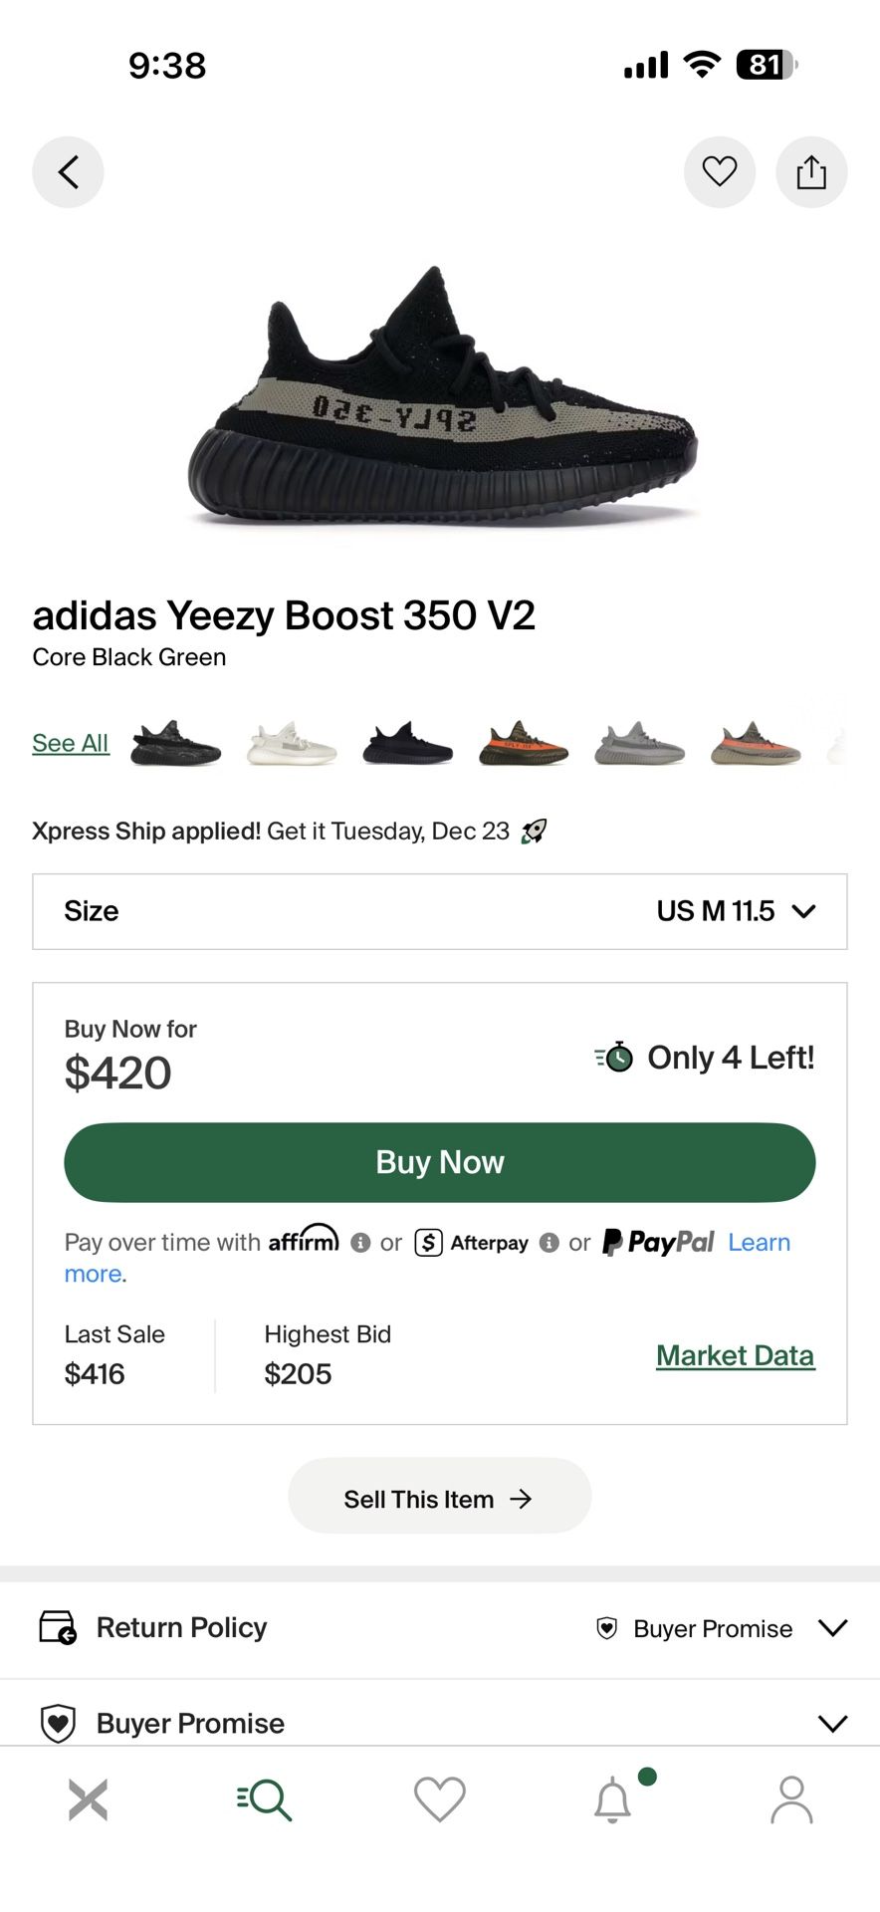Tap Affirm info icon
Viewport: 880px width, 1912px height.
click(x=360, y=1243)
